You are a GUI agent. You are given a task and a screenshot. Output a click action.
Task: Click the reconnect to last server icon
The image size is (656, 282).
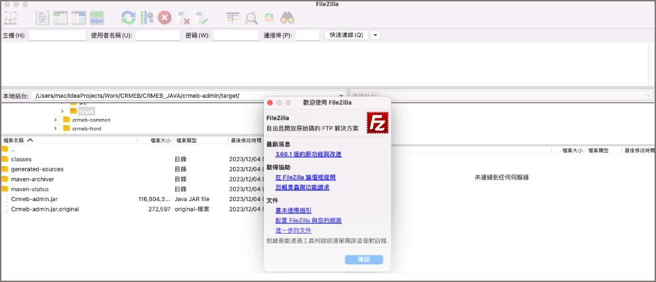pyautogui.click(x=202, y=17)
